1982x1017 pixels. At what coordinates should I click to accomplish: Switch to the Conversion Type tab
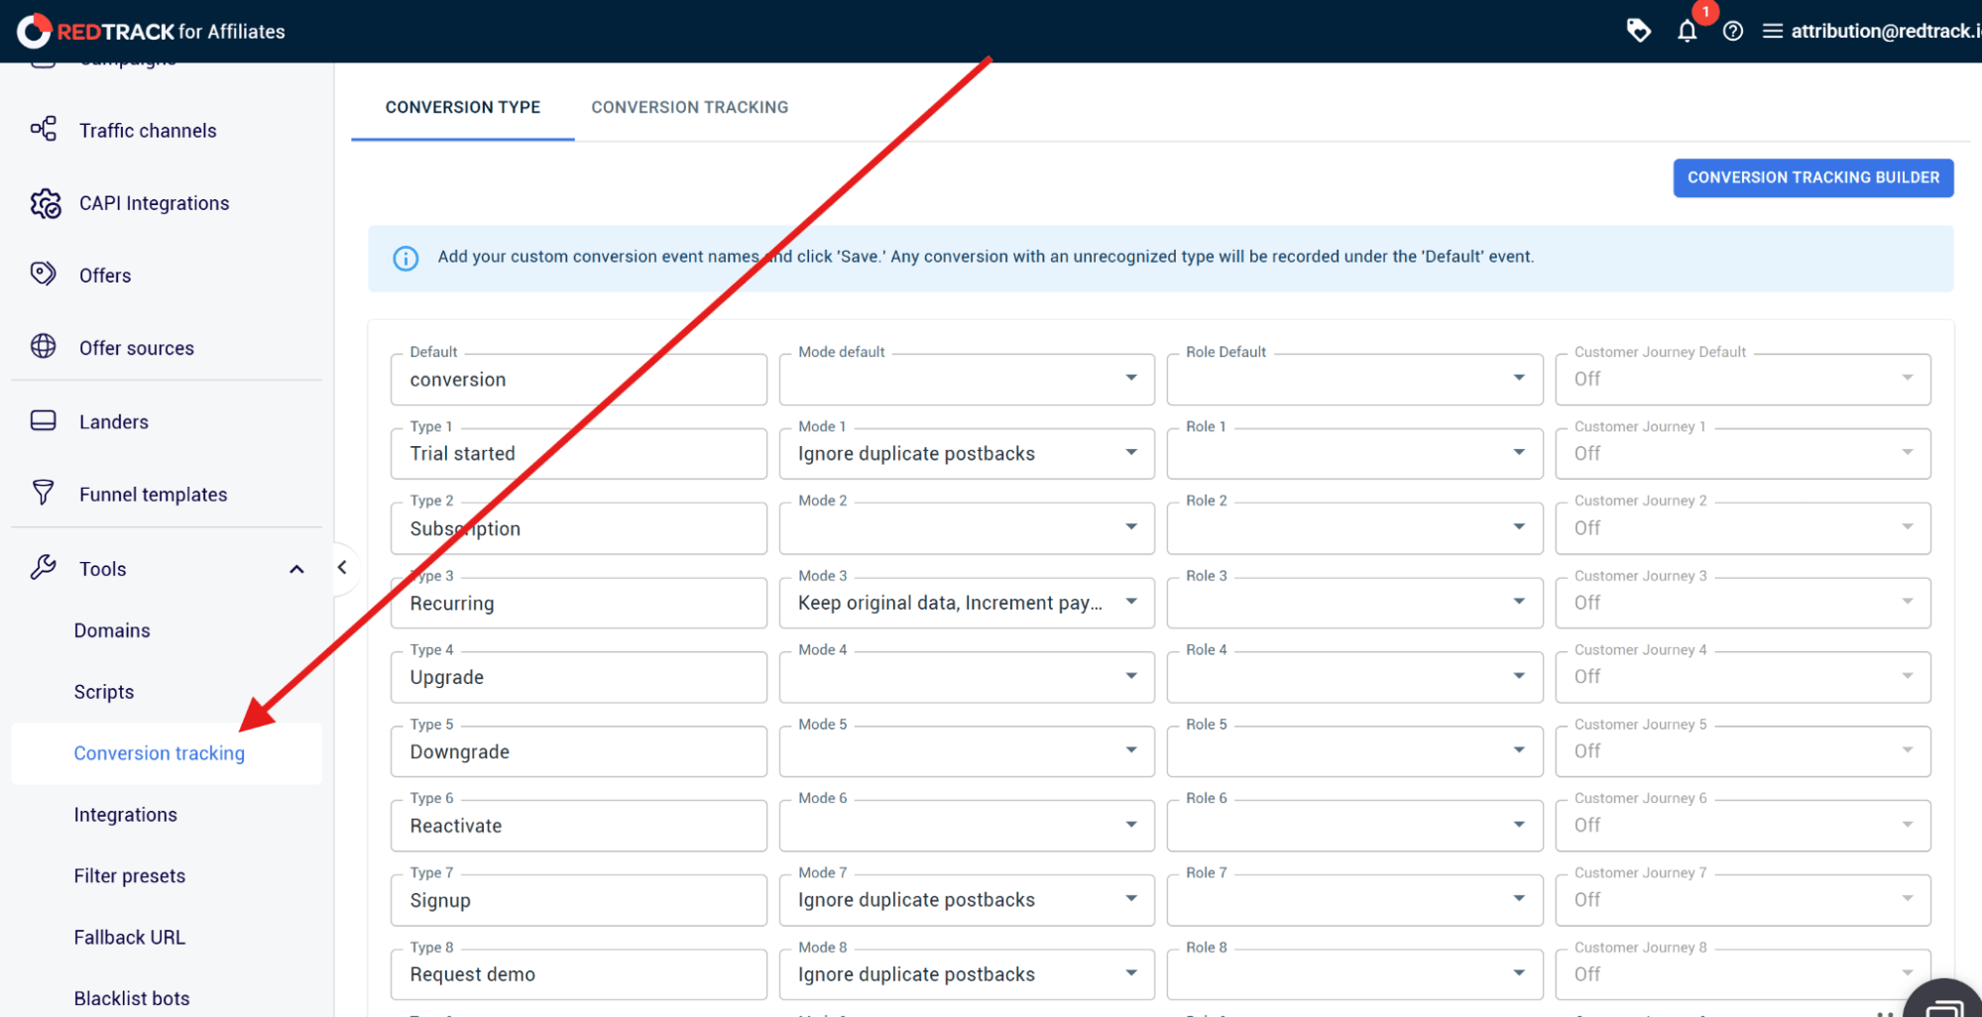pos(463,107)
